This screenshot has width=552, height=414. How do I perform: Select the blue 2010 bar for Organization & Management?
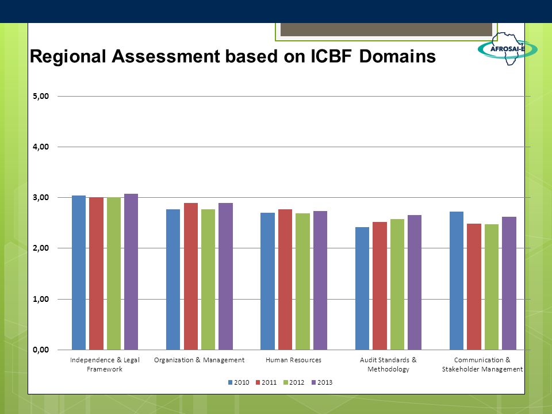[x=173, y=279]
